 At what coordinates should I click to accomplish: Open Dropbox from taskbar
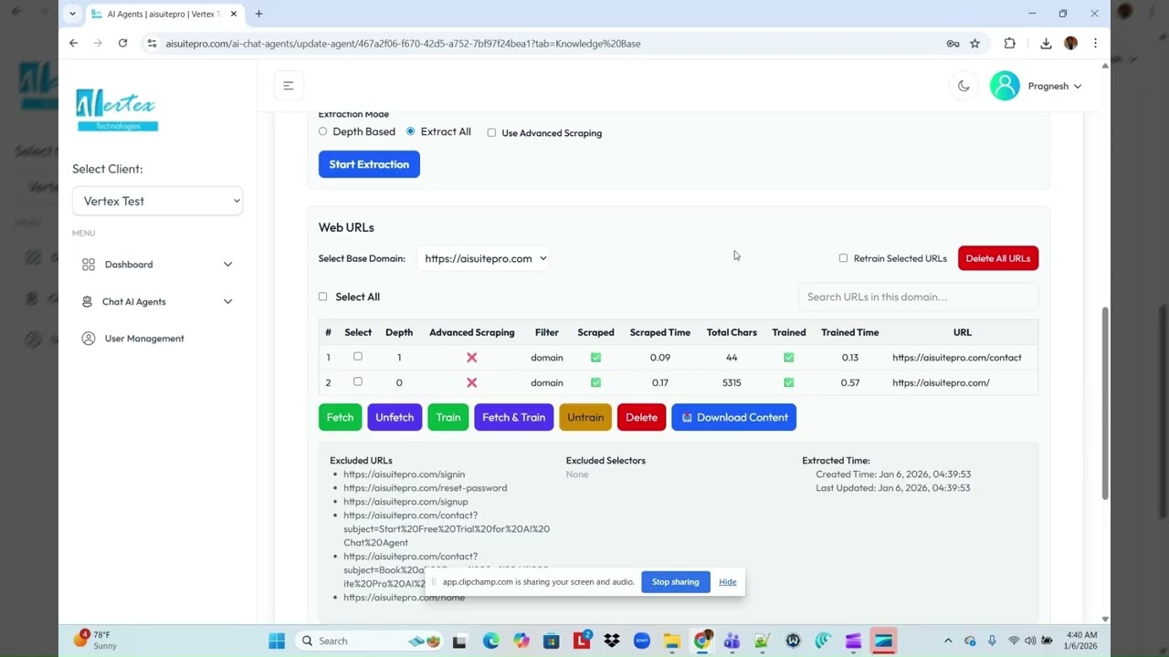pyautogui.click(x=612, y=641)
